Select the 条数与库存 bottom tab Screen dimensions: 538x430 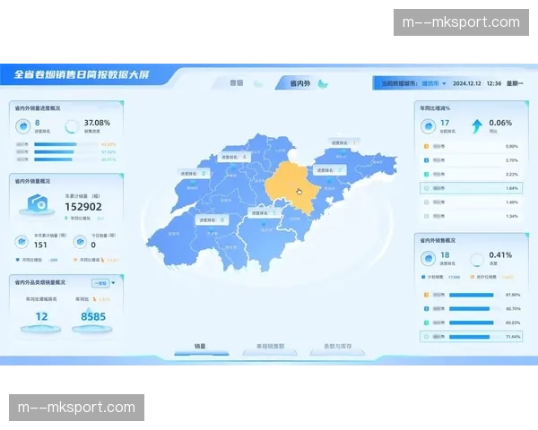pos(337,348)
